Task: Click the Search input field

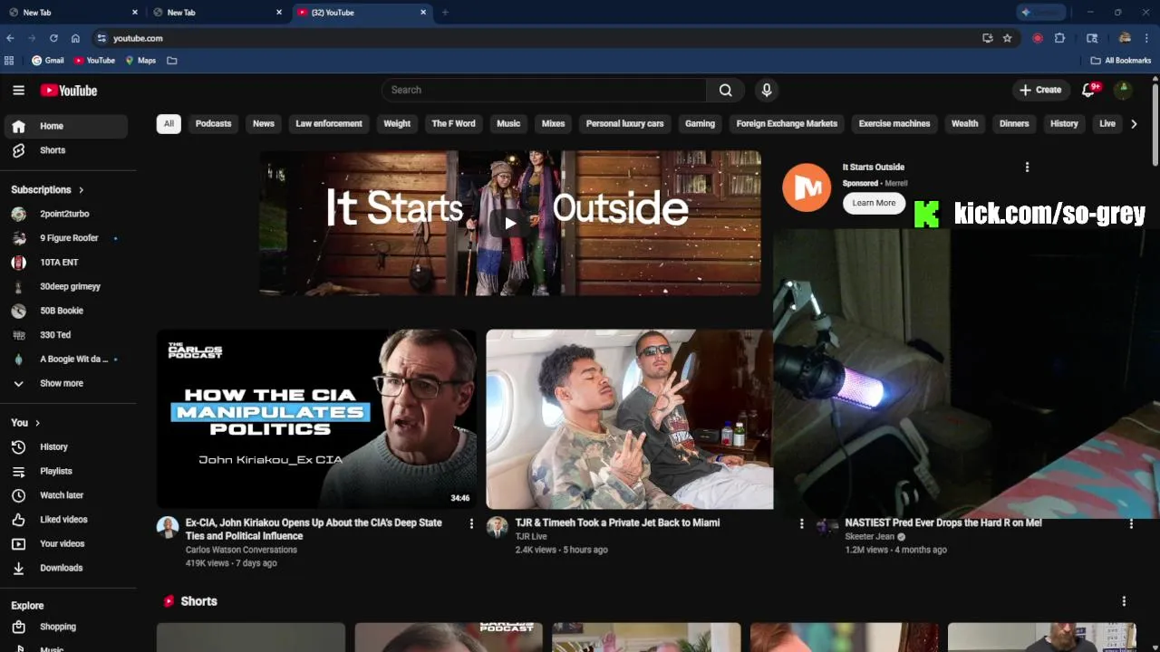Action: click(544, 90)
